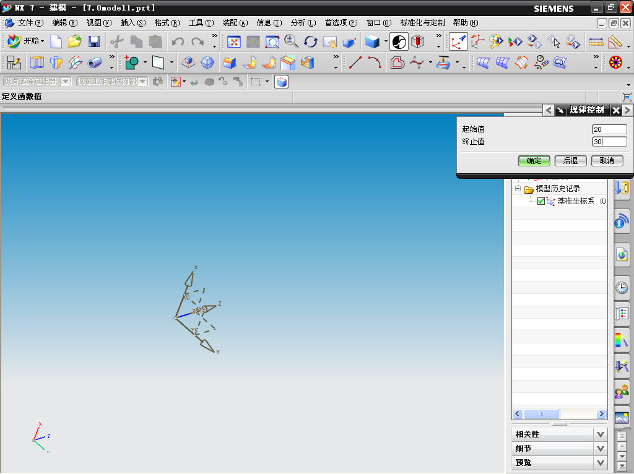This screenshot has width=634, height=474.
Task: Click the dialog's next arrow button
Action: pyautogui.click(x=628, y=110)
